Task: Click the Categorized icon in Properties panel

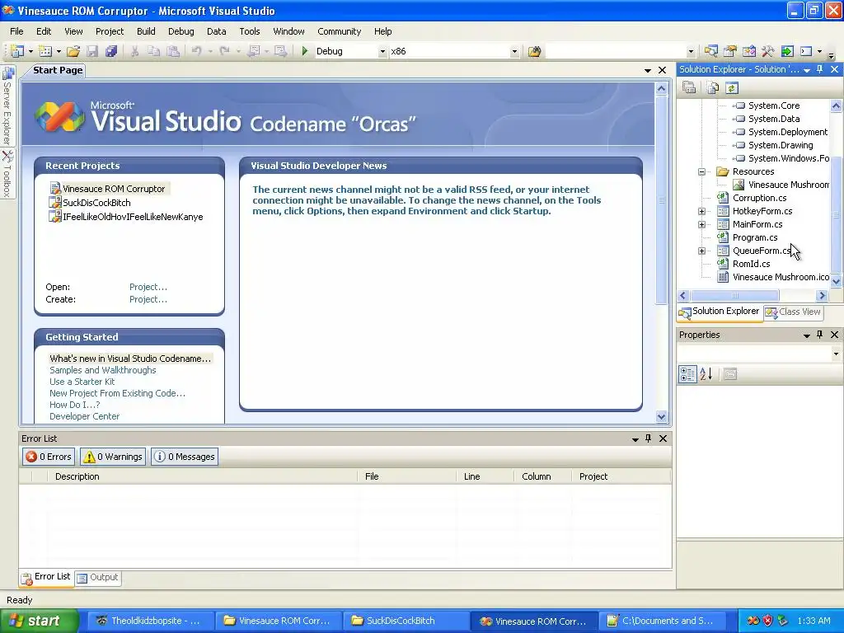Action: (687, 373)
